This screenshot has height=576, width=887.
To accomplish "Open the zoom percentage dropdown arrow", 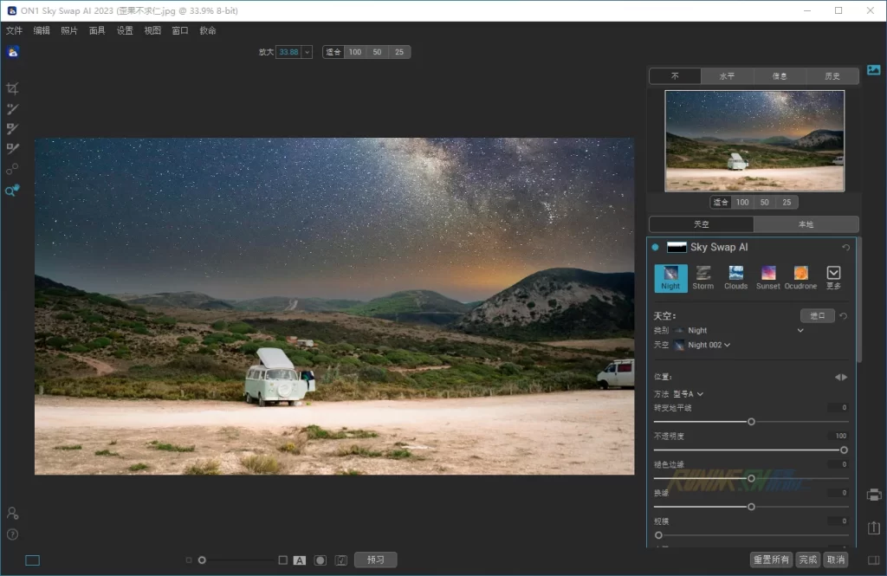I will [x=307, y=52].
